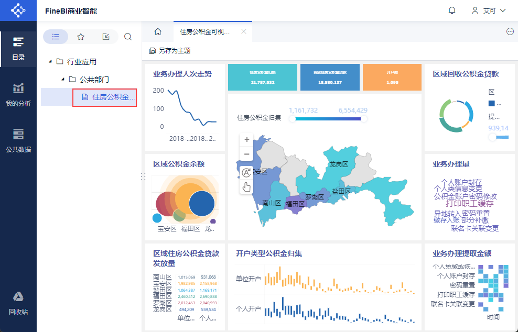Click the 住房公积金归集 range slider right handle
Screen dimensions: 518x332
pos(364,119)
